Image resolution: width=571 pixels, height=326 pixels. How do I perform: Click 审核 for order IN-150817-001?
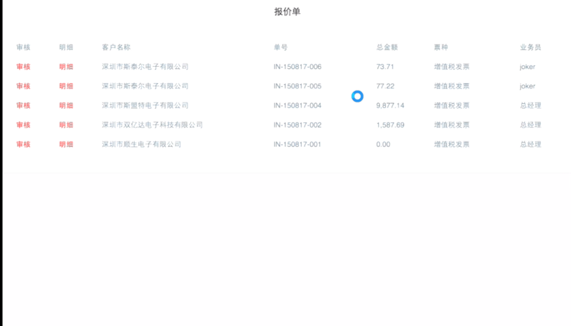point(24,144)
